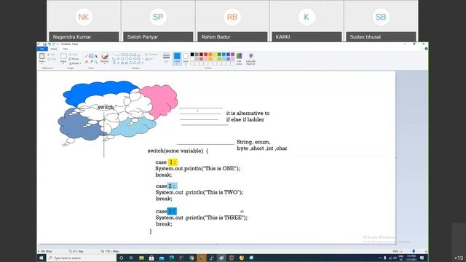Expand the Select dropdown arrow

coord(63,63)
